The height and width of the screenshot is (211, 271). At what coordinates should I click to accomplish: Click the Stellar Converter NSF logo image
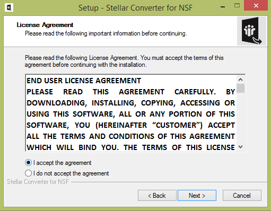(251, 31)
